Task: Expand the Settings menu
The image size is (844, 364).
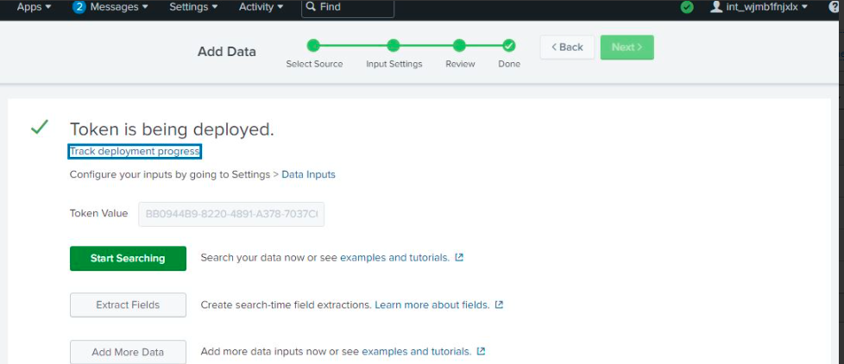Action: click(x=193, y=7)
